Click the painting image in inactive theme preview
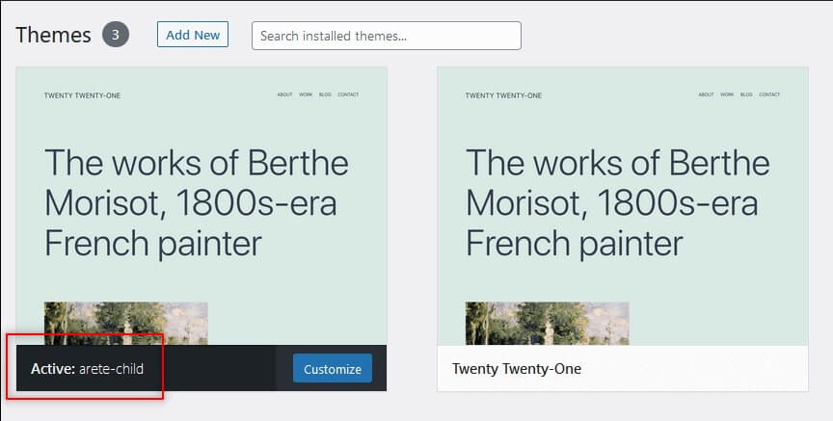Image resolution: width=833 pixels, height=421 pixels. pos(548,324)
